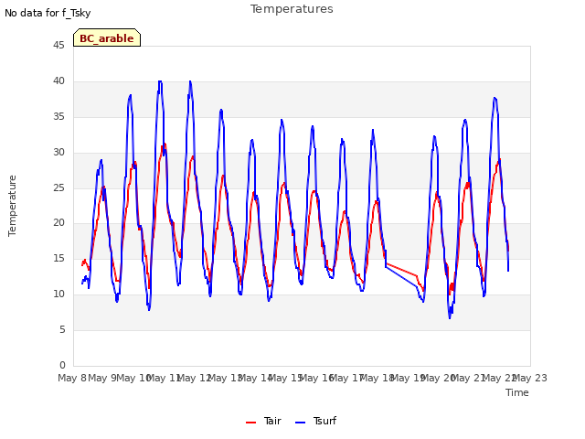Click the May 23 x-axis label

click(x=529, y=378)
